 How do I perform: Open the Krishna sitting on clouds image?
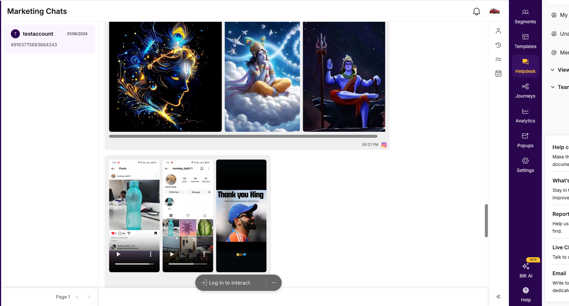(x=262, y=77)
